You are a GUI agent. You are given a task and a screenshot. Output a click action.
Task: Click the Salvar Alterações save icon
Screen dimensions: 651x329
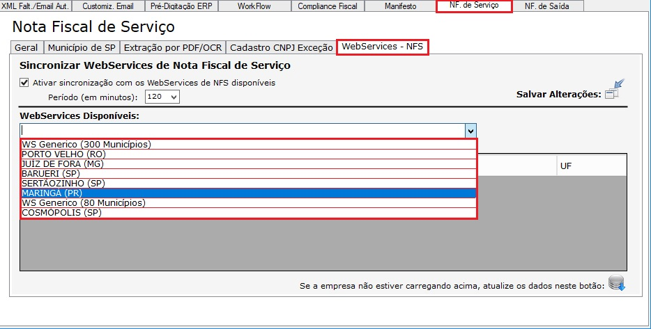pyautogui.click(x=613, y=90)
